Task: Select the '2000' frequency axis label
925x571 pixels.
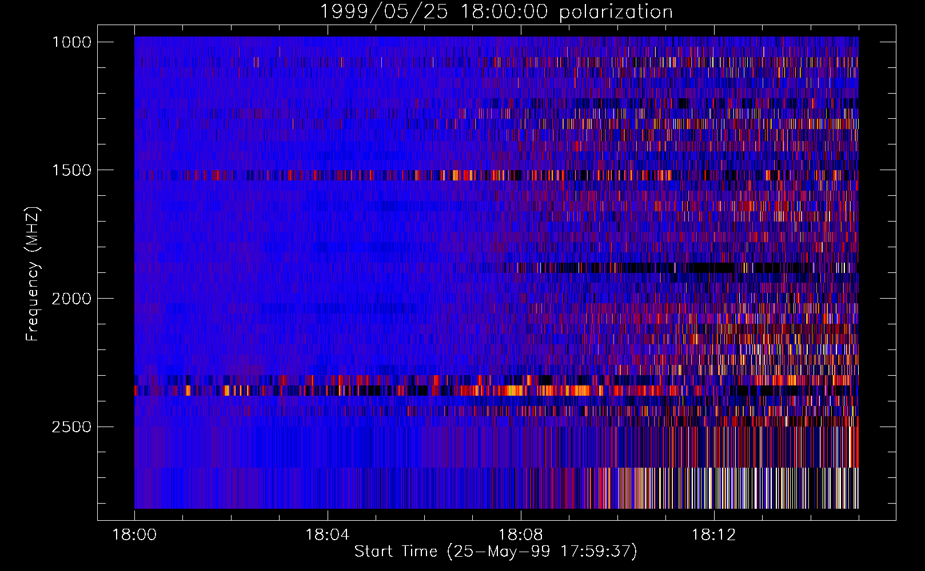Action: coord(71,299)
